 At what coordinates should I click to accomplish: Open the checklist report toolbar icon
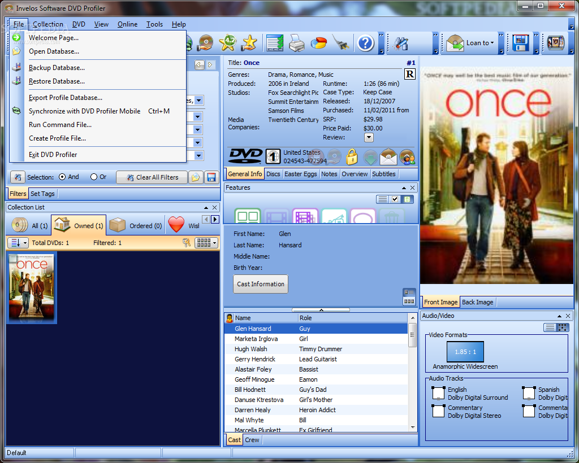click(275, 43)
